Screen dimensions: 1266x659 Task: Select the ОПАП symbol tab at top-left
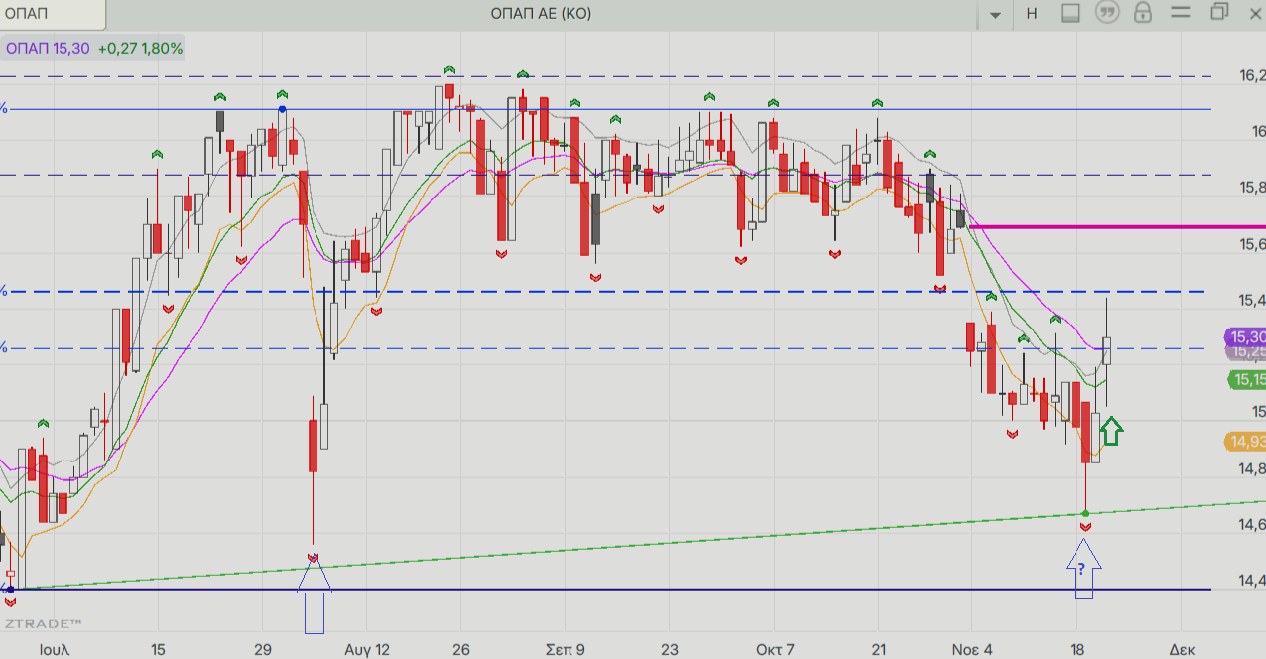tap(52, 14)
